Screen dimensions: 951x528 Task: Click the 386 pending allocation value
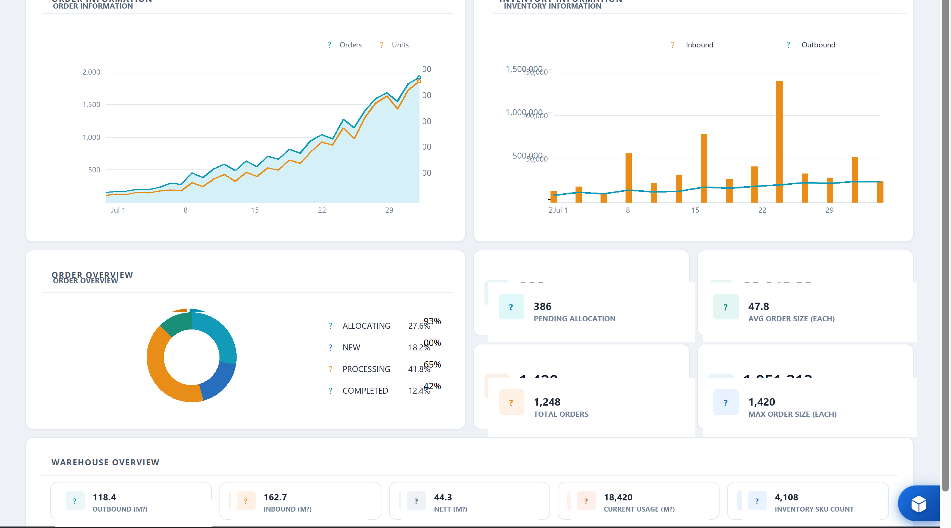point(543,306)
